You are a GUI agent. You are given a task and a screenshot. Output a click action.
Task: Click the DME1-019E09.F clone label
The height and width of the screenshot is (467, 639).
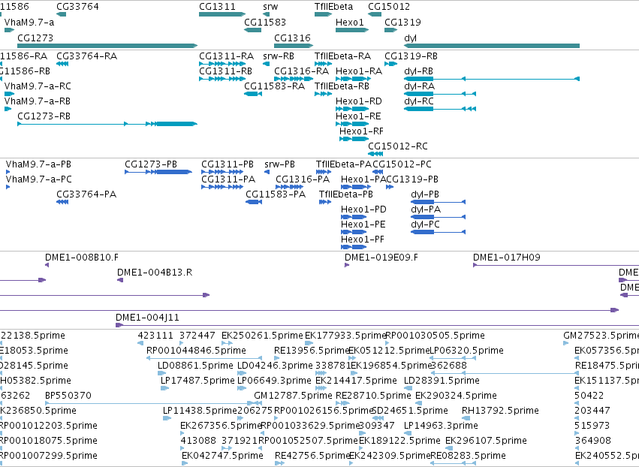381,257
